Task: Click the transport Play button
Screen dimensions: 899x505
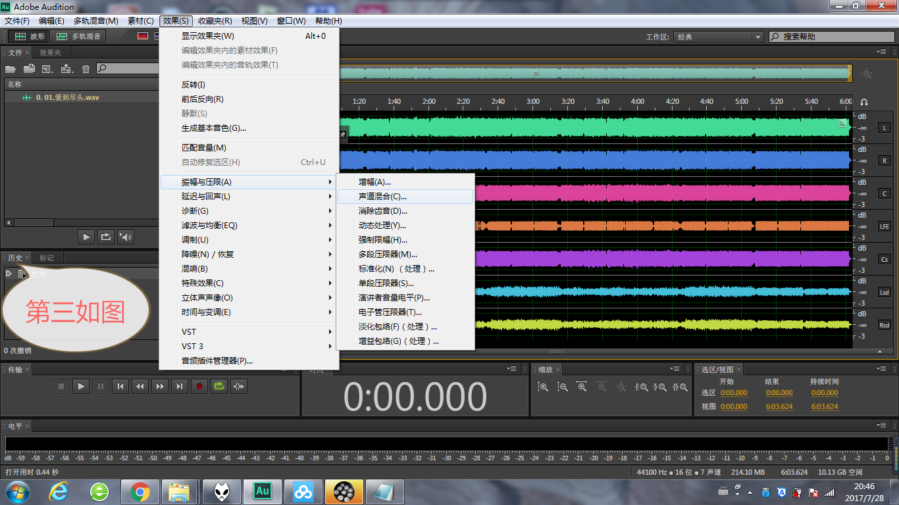Action: 81,387
